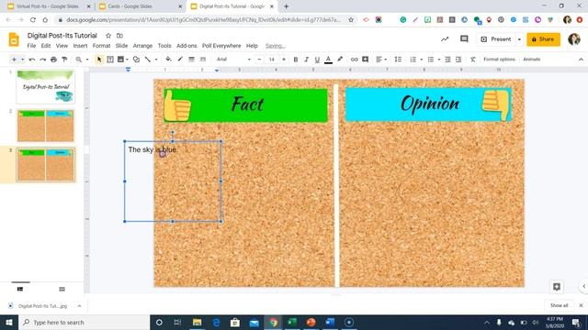Image resolution: width=588 pixels, height=330 pixels.
Task: Increase font size with plus button
Action: coord(284,60)
